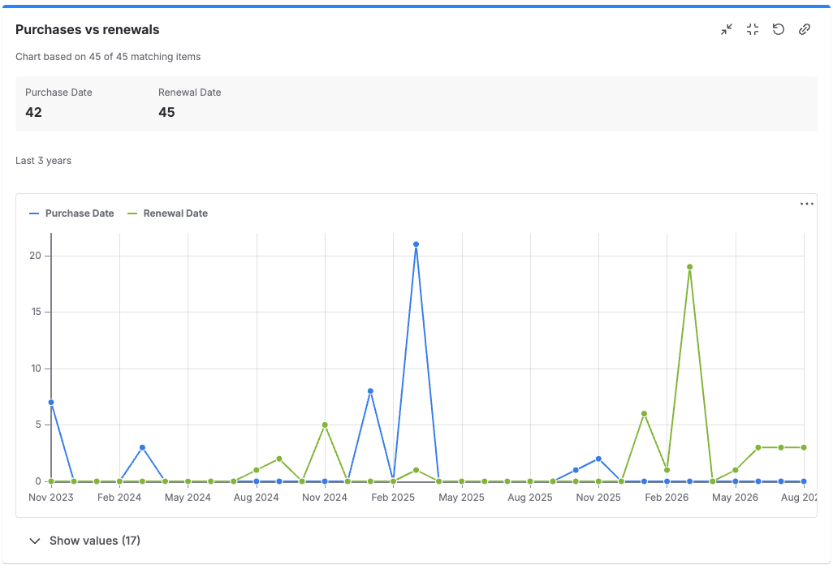The width and height of the screenshot is (833, 569).
Task: Expand Show values (17)
Action: coord(85,541)
